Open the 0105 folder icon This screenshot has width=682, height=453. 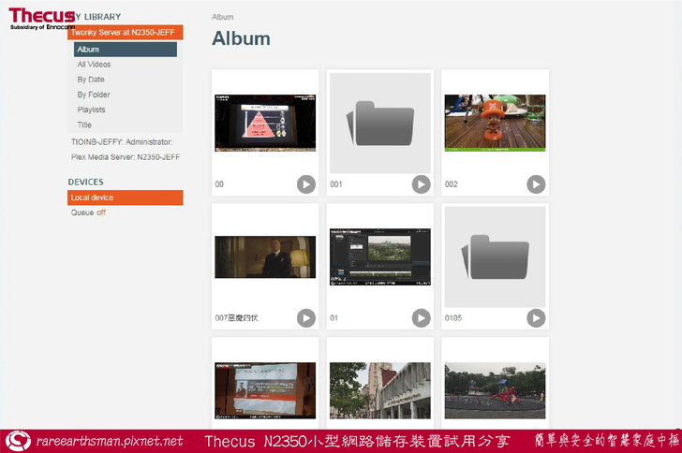494,257
